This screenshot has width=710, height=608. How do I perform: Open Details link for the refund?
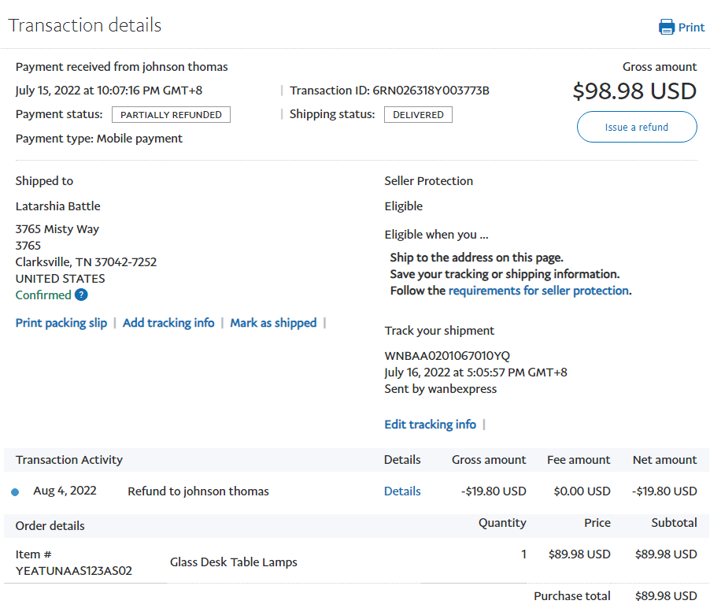pyautogui.click(x=402, y=491)
